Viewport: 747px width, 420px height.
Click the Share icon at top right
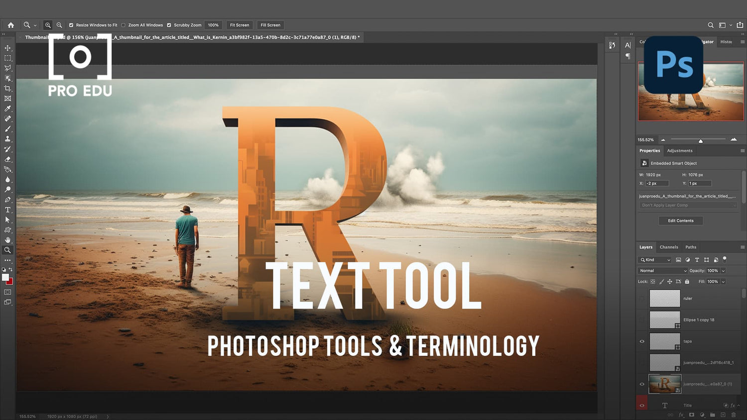point(740,25)
